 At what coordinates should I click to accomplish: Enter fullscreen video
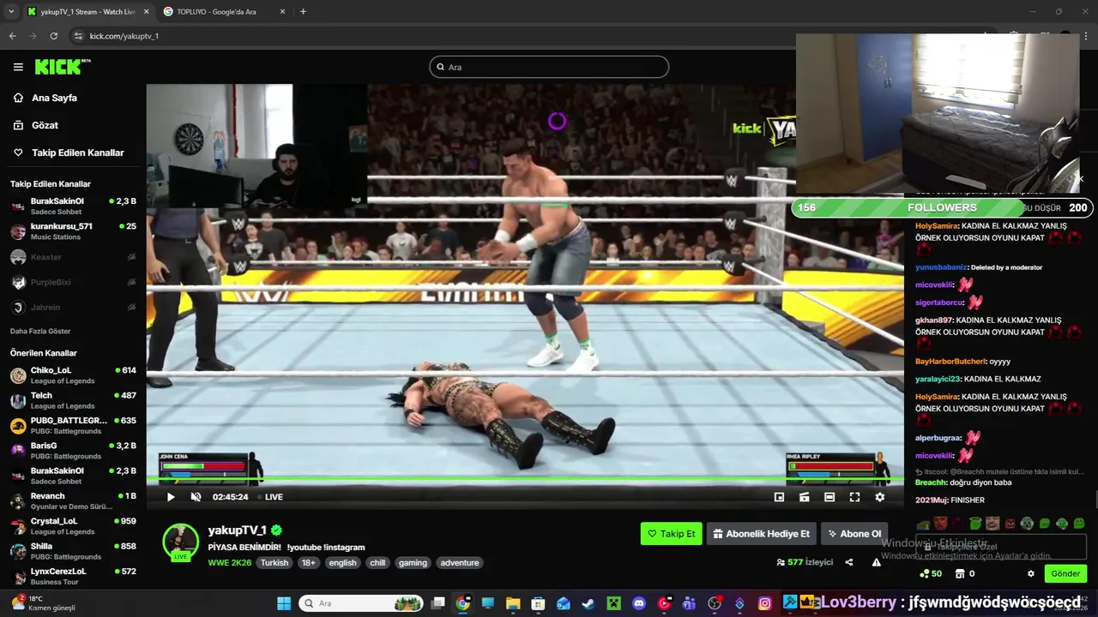click(854, 497)
